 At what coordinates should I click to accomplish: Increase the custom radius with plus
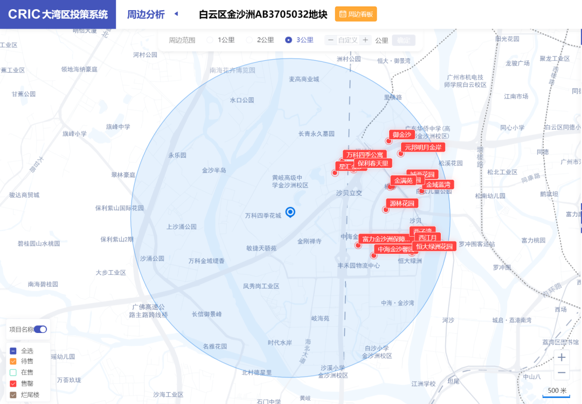[365, 40]
